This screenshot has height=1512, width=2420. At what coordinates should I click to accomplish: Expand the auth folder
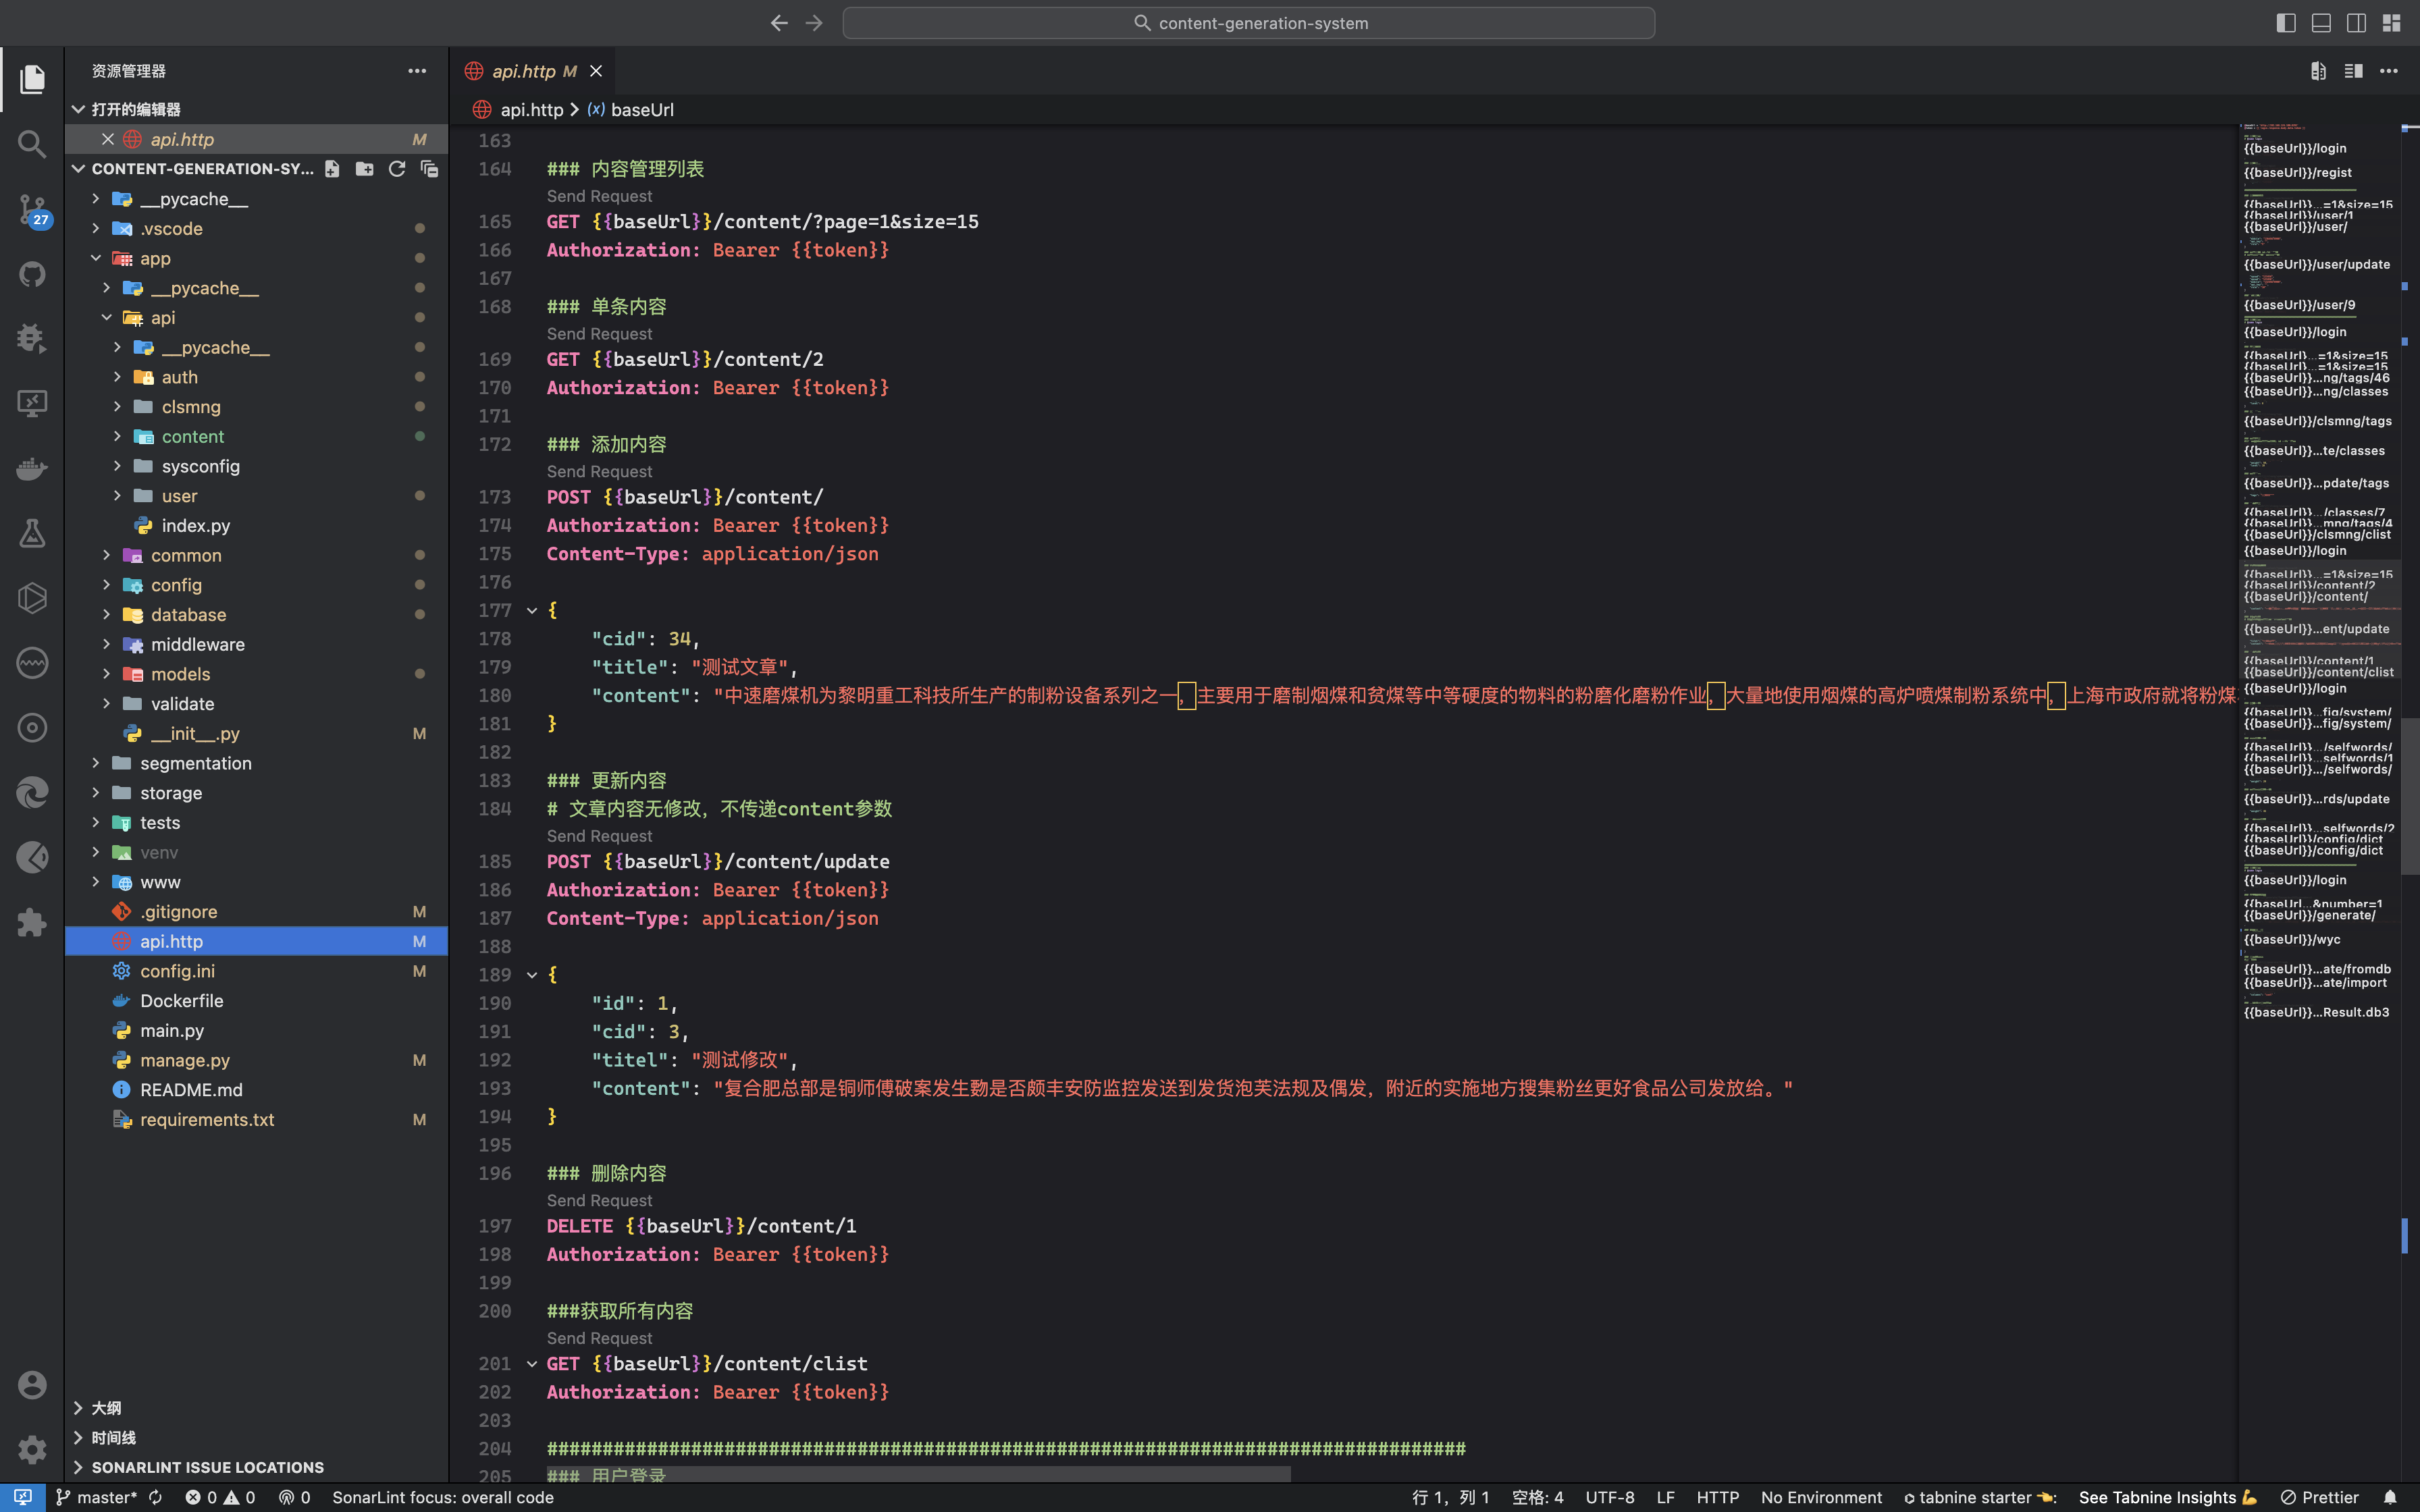(x=117, y=377)
